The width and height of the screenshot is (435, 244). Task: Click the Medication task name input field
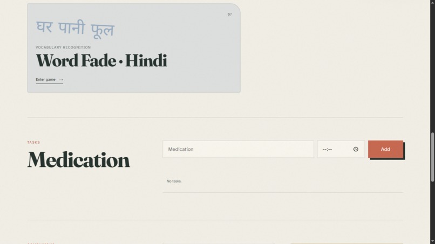click(x=238, y=149)
